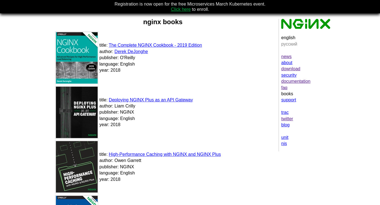
Task: Click 'author: Owen Garrett' text
Action: (120, 161)
